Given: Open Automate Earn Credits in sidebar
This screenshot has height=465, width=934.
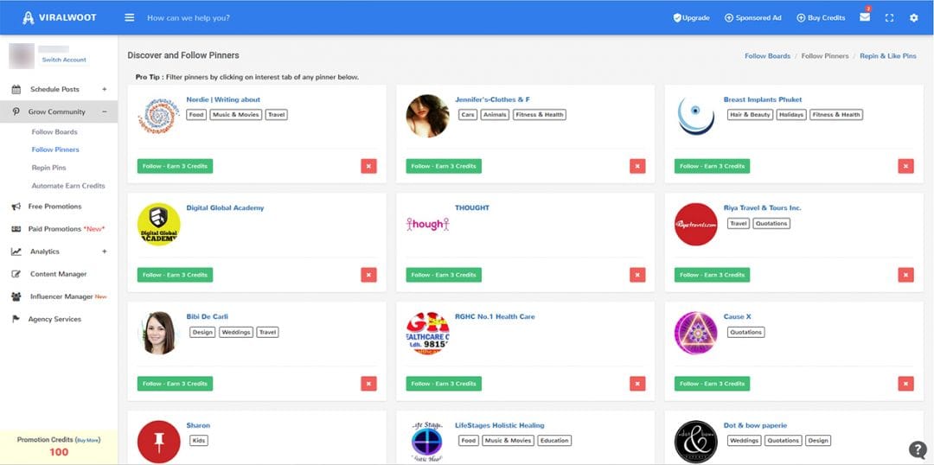Looking at the screenshot, I should (68, 186).
